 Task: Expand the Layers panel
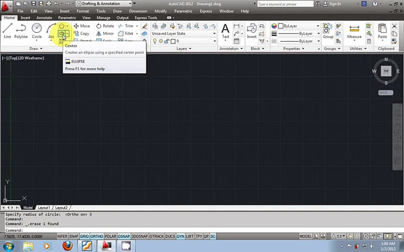(184, 49)
